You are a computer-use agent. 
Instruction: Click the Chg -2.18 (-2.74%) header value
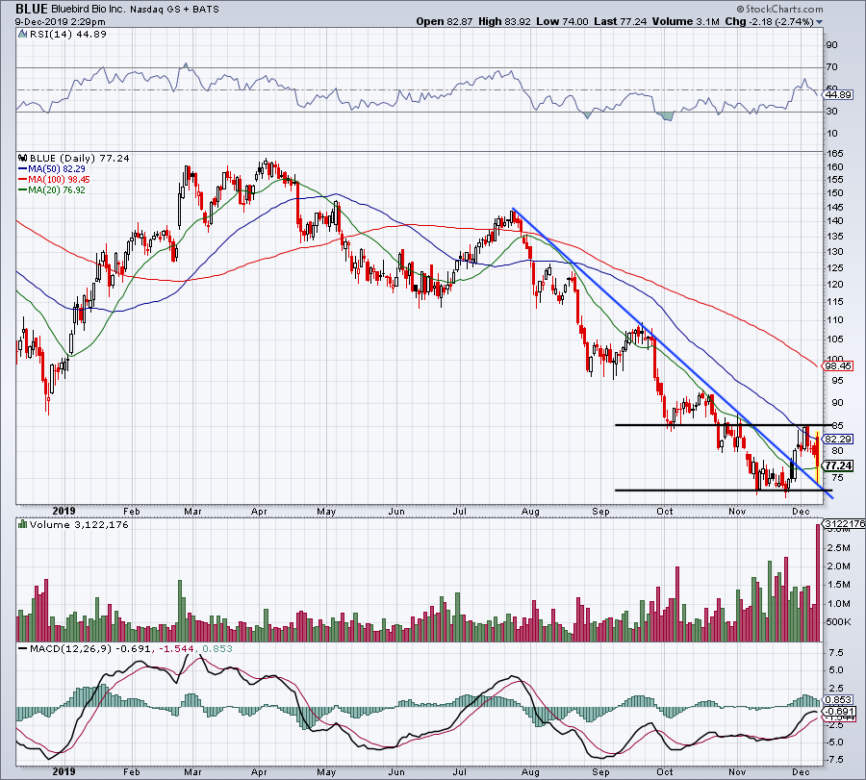click(x=769, y=21)
